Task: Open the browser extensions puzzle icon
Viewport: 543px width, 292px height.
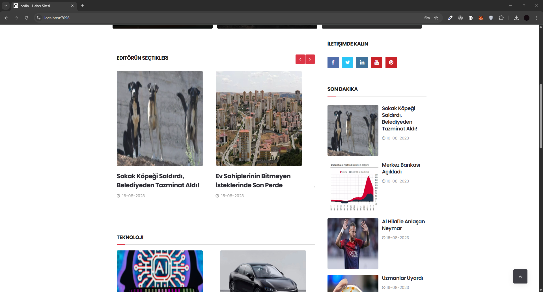Action: 501,18
